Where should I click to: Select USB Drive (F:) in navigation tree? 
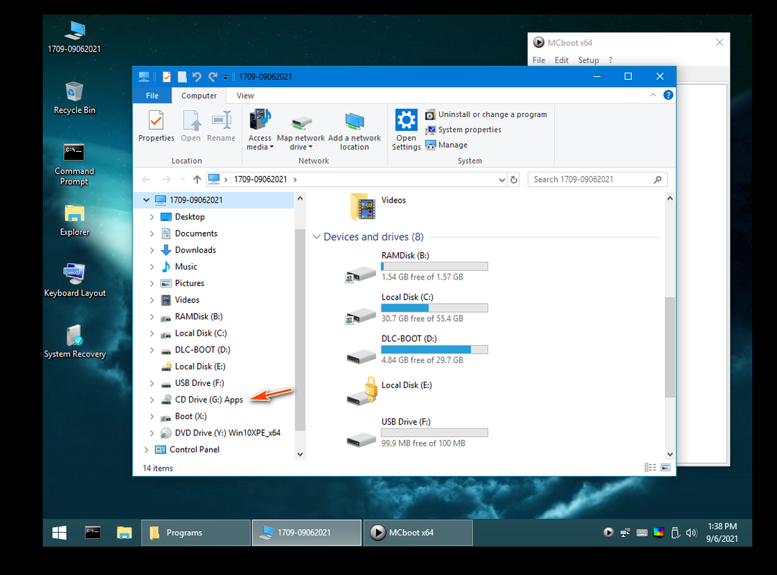pos(199,383)
